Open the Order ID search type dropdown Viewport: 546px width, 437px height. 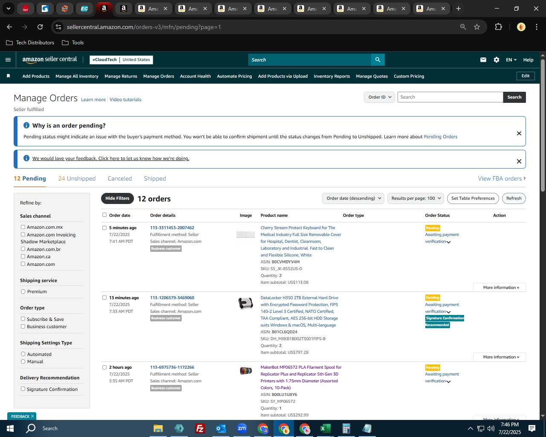[x=379, y=97]
